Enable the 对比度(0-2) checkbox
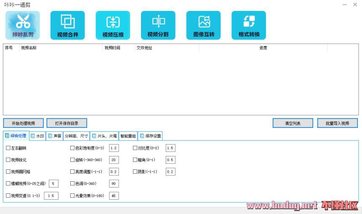The height and width of the screenshot is (214, 362). point(135,148)
